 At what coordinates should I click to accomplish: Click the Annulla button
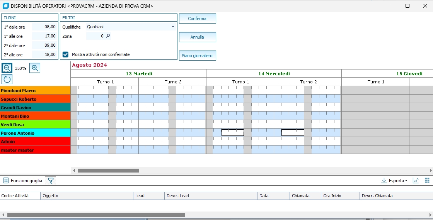click(197, 37)
